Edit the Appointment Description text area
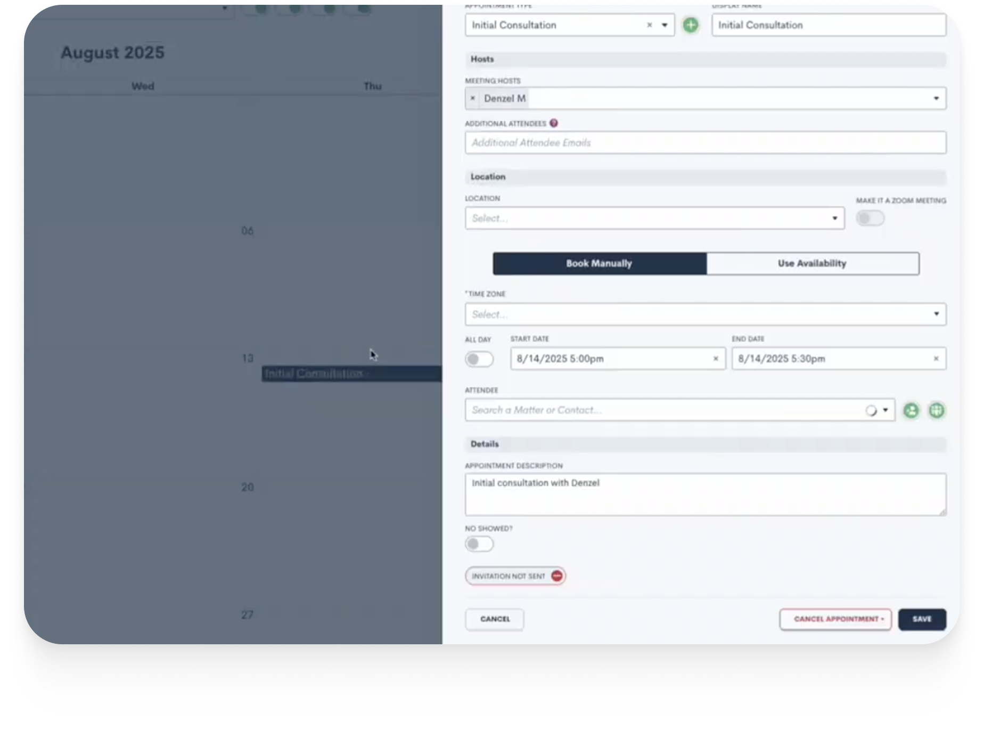 pyautogui.click(x=705, y=495)
